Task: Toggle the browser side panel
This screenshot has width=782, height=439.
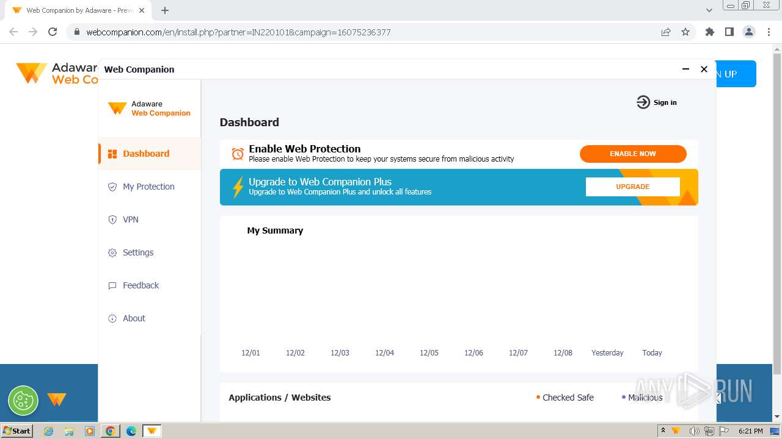Action: 729,32
